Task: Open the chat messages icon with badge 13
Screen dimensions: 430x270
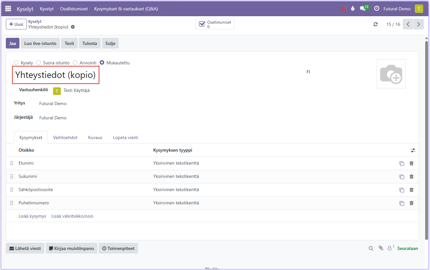Action: pyautogui.click(x=363, y=9)
